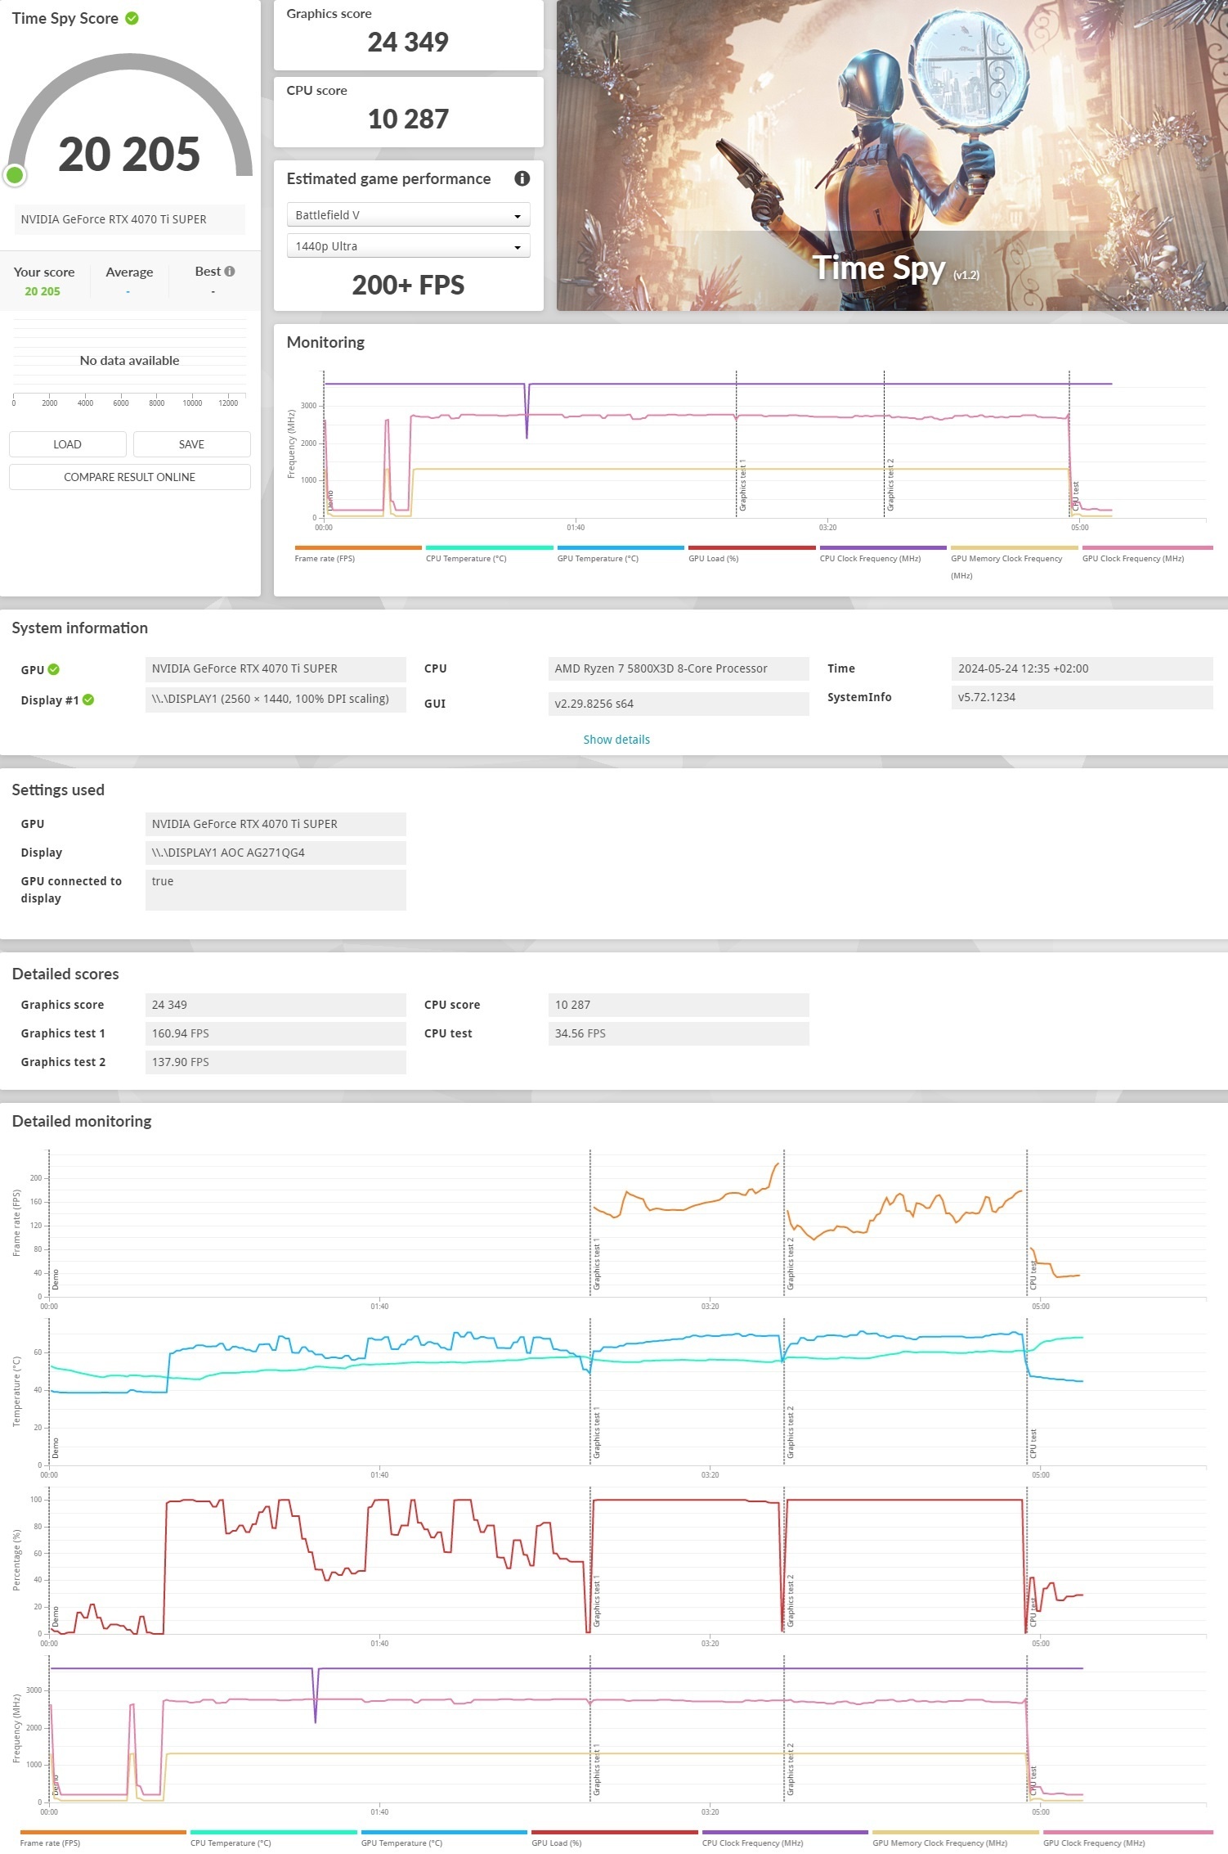This screenshot has height=1854, width=1228.
Task: Toggle GPU Load (%) legend in Monitoring panel
Action: (x=752, y=553)
